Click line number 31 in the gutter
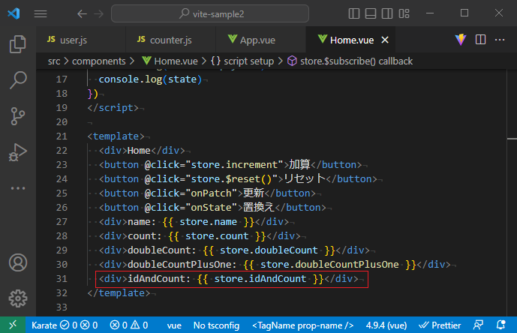Viewport: 517px width, 333px height. tap(62, 279)
